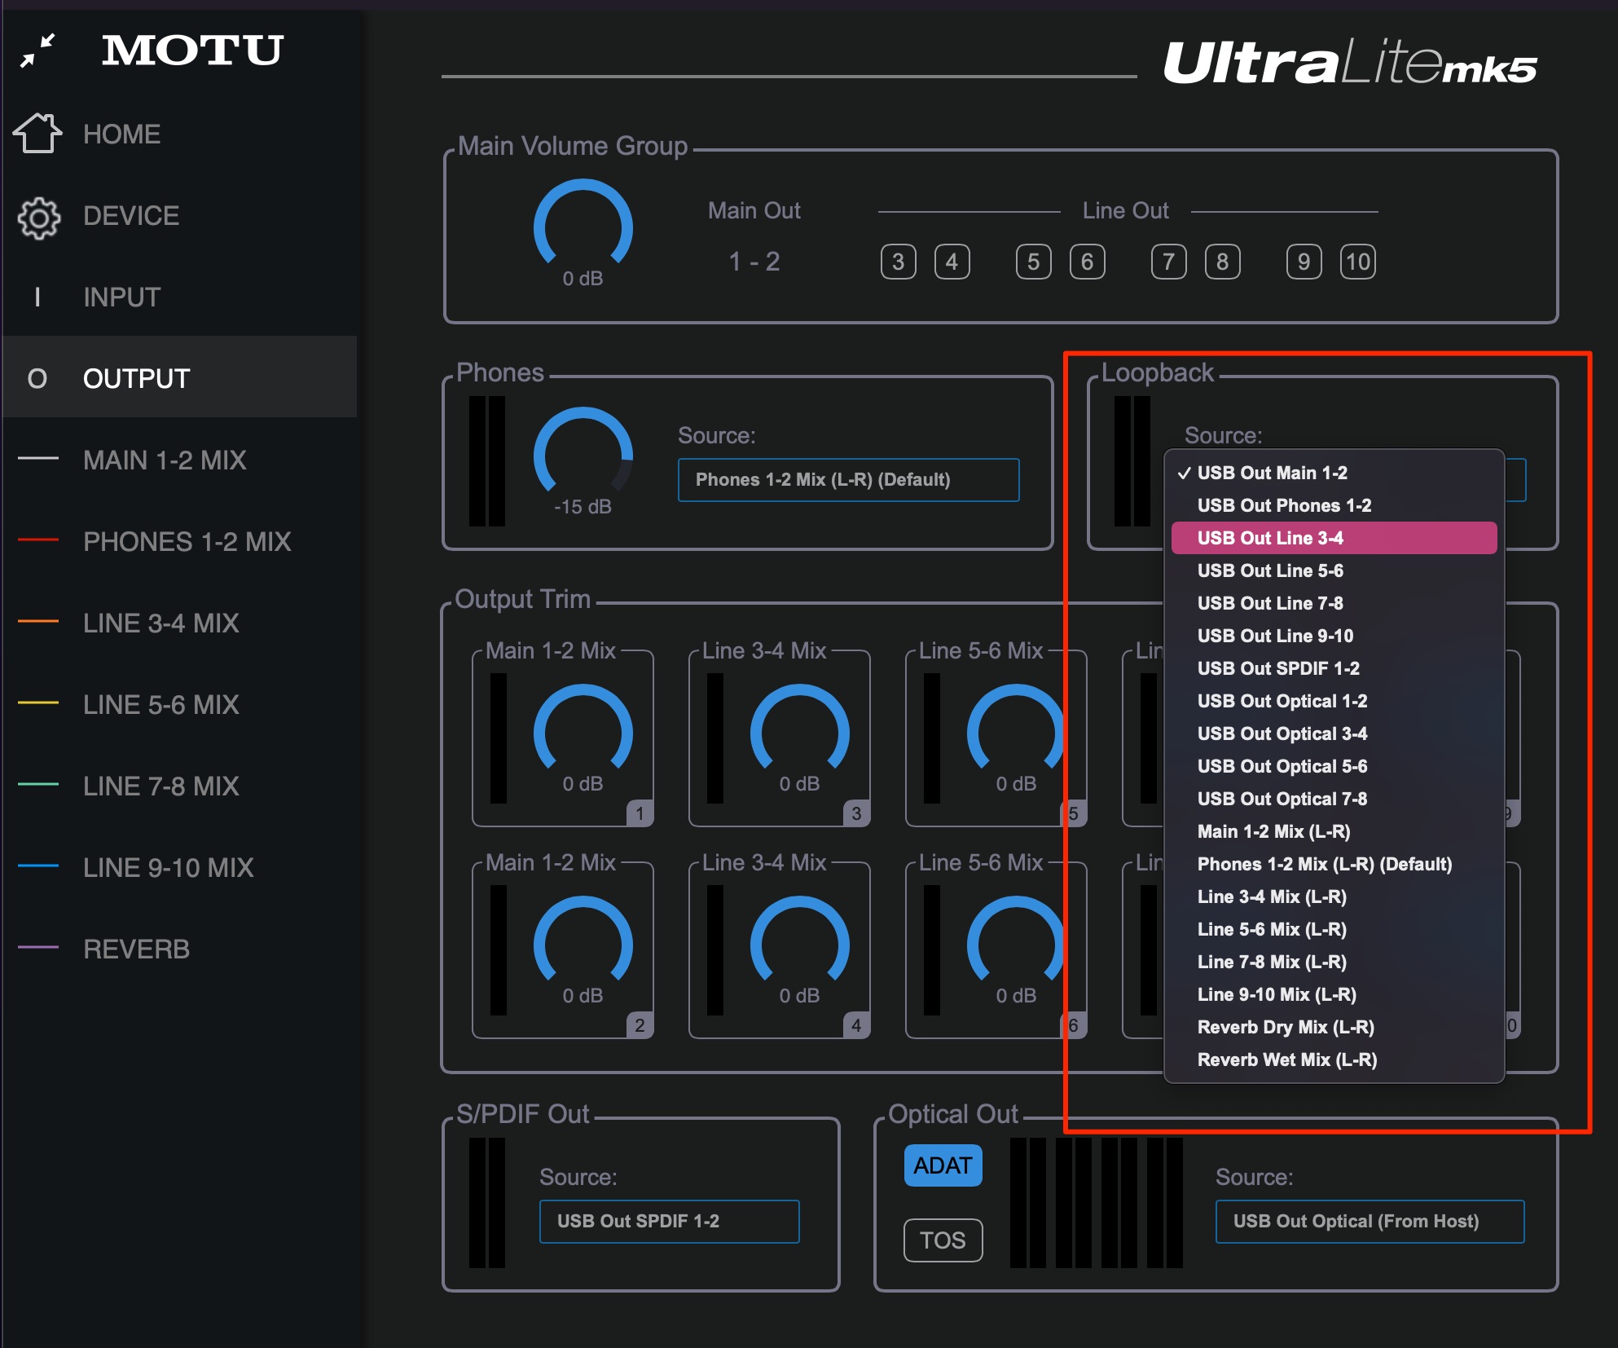Select Line 7-8 Mix (L-R) source
1618x1348 pixels.
[1334, 962]
